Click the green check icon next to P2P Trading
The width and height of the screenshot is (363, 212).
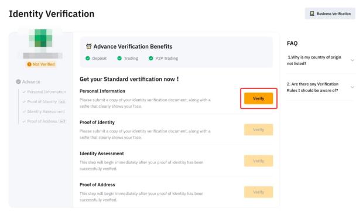pyautogui.click(x=150, y=59)
